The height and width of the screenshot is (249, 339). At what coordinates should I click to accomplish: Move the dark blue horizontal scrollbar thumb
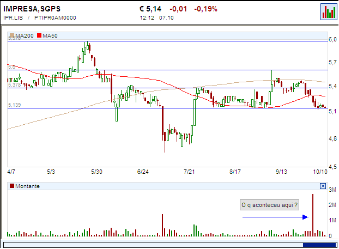pos(319,245)
